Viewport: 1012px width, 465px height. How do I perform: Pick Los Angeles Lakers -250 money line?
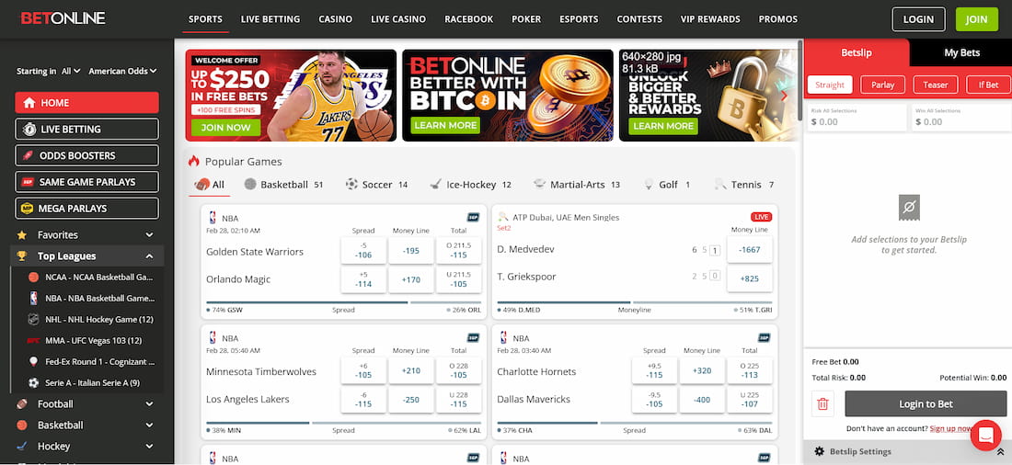click(x=411, y=400)
